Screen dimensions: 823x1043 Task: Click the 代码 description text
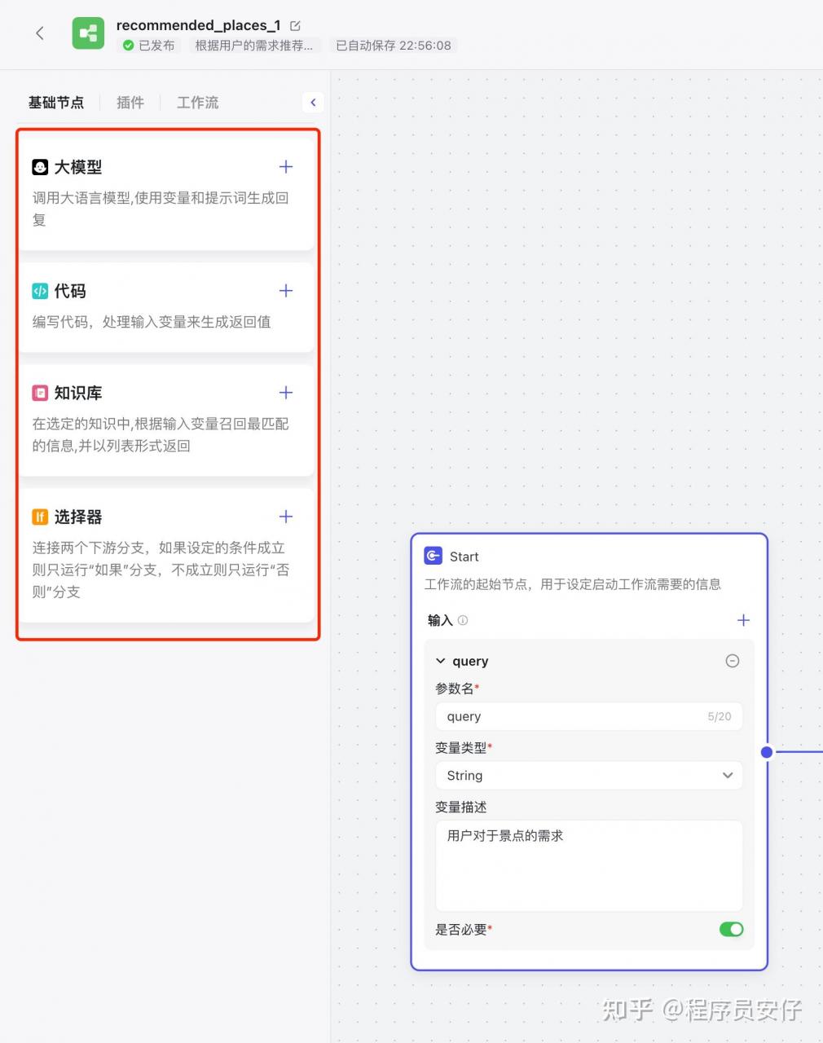[152, 322]
